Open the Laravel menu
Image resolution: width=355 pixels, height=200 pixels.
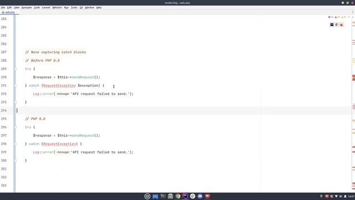(x=45, y=7)
